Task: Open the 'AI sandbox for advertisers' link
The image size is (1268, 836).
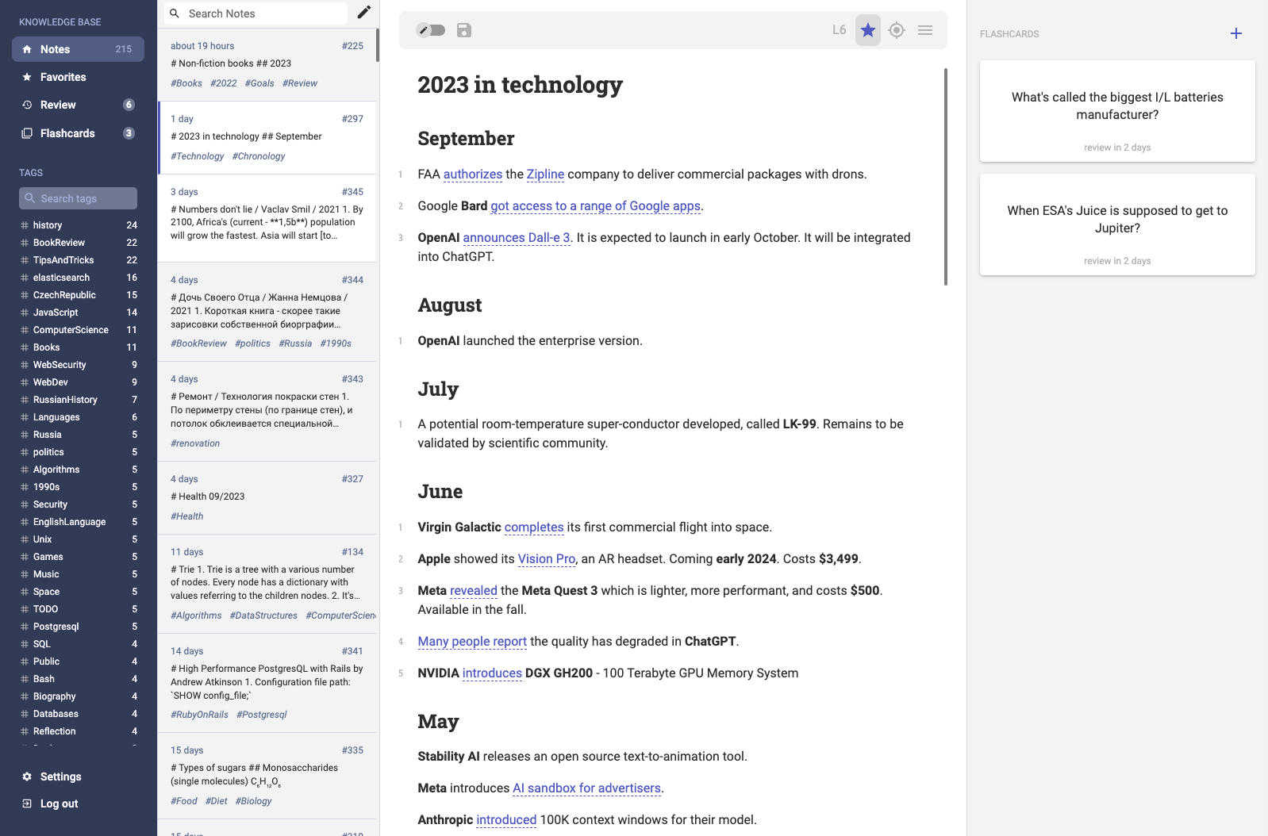Action: [586, 788]
